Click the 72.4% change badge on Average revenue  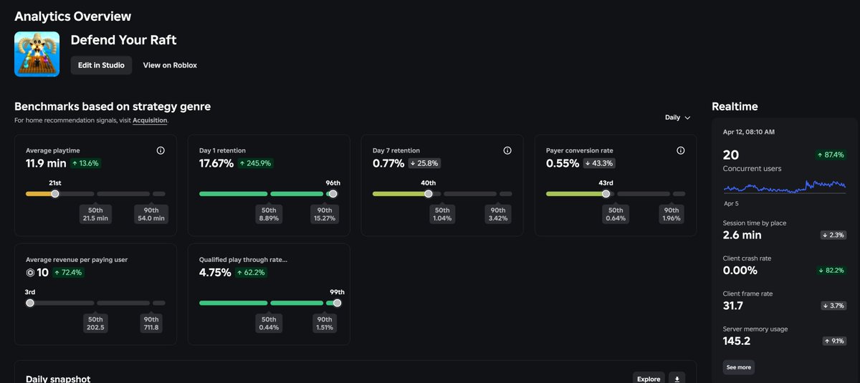[69, 273]
